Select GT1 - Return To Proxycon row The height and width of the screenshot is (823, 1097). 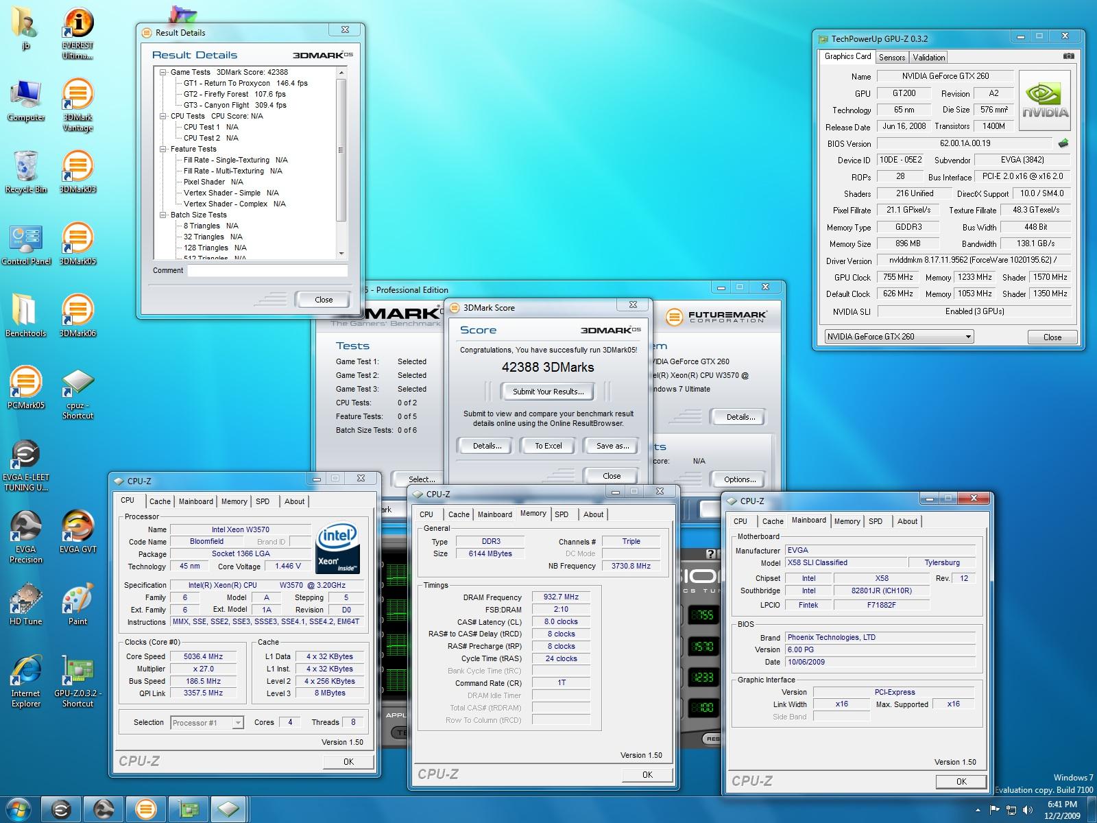coord(245,83)
